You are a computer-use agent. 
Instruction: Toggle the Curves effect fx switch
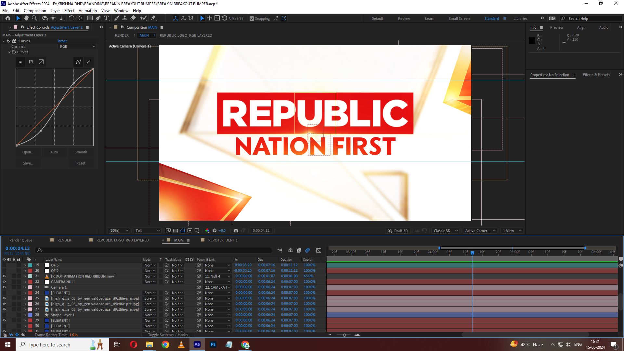click(9, 41)
